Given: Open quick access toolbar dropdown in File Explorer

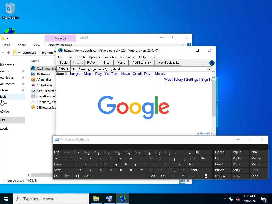Looking at the screenshot, I should tap(7, 38).
